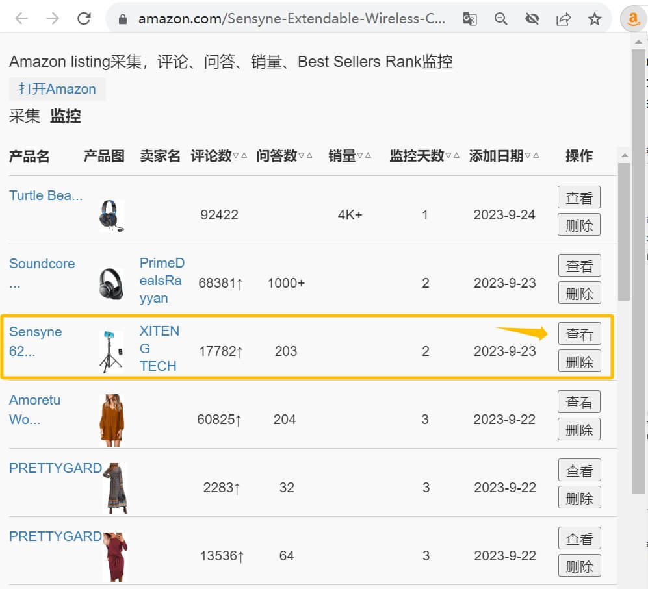Go back with the browser back arrow

coord(21,19)
